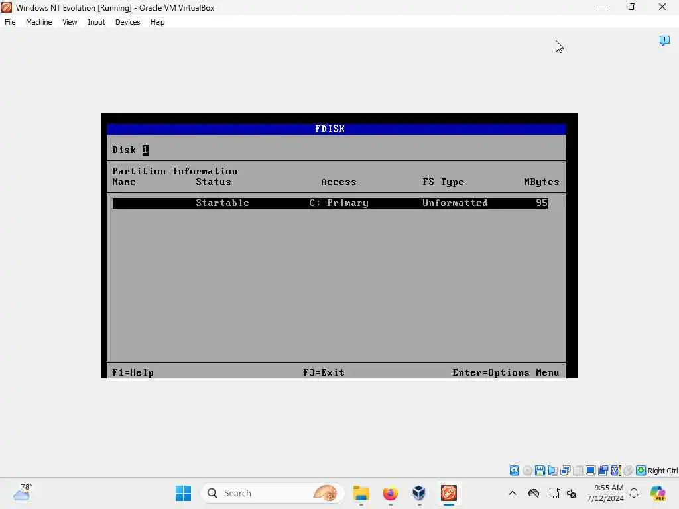Open the File menu
679x509 pixels.
pyautogui.click(x=10, y=22)
